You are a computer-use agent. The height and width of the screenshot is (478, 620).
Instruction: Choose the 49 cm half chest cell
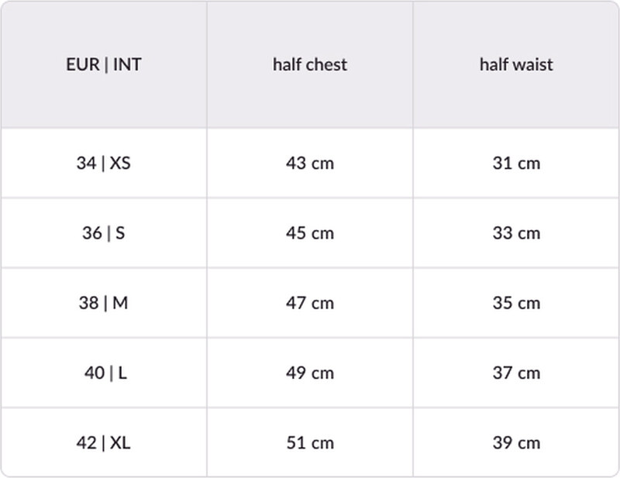click(310, 373)
